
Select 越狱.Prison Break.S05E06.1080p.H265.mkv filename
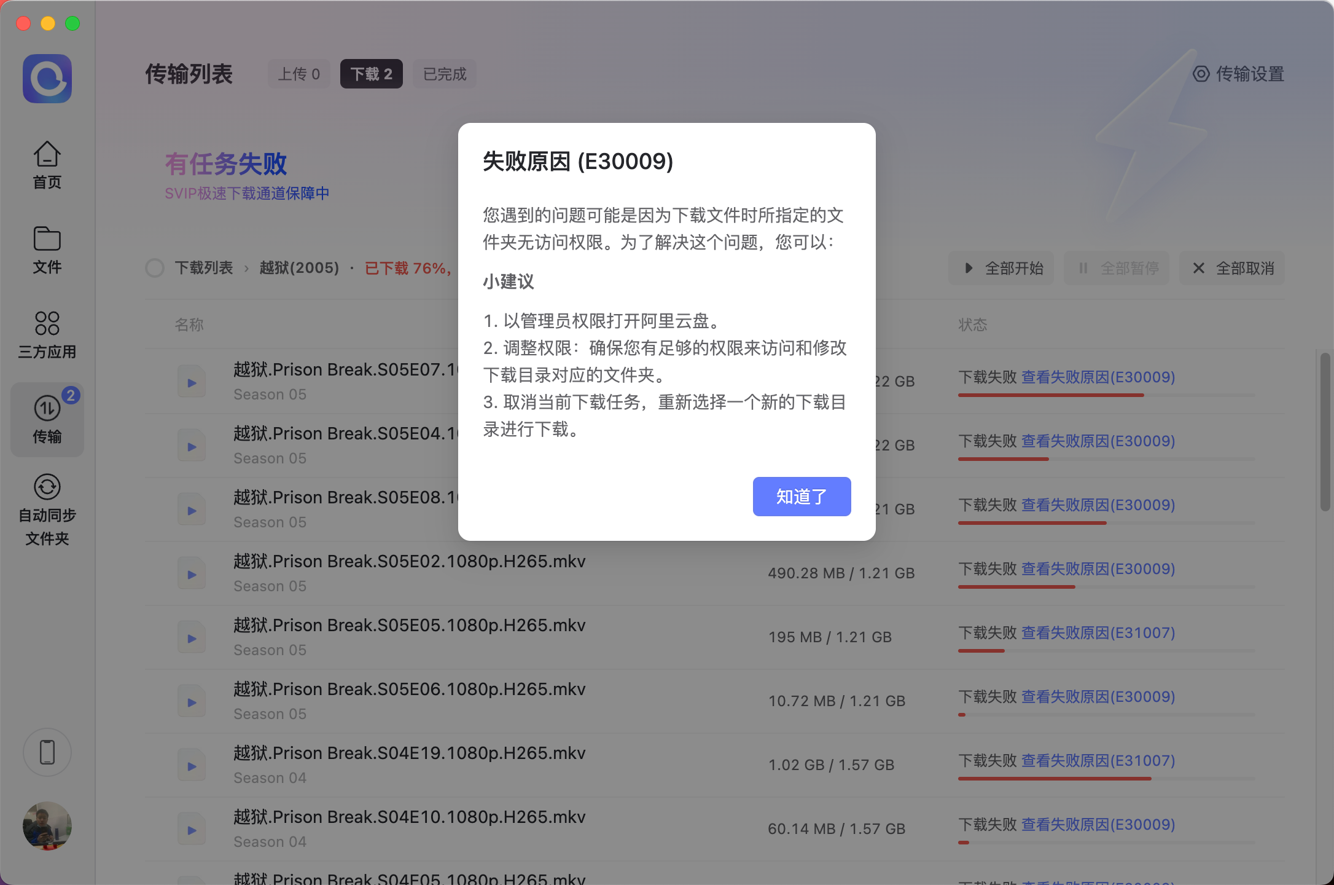click(x=410, y=689)
